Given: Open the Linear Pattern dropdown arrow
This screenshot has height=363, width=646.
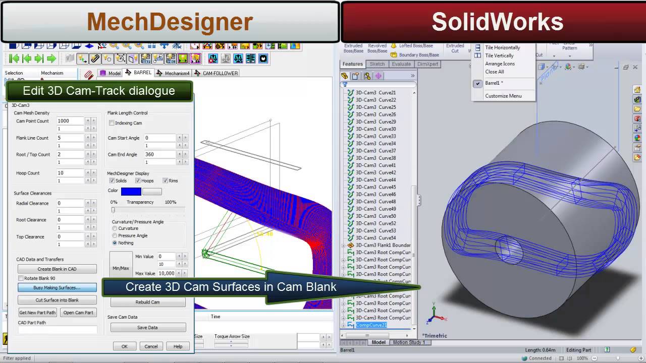Looking at the screenshot, I should (x=570, y=56).
